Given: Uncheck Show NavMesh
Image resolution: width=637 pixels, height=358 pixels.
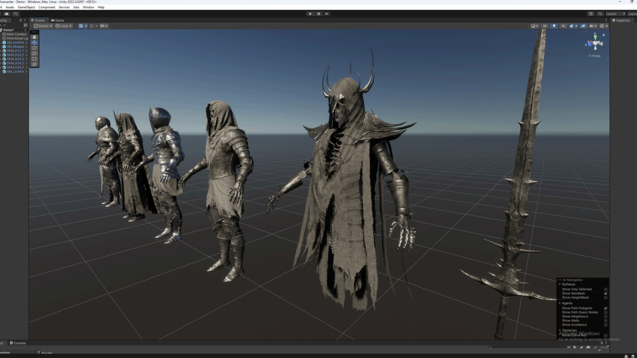Looking at the screenshot, I should [x=606, y=293].
